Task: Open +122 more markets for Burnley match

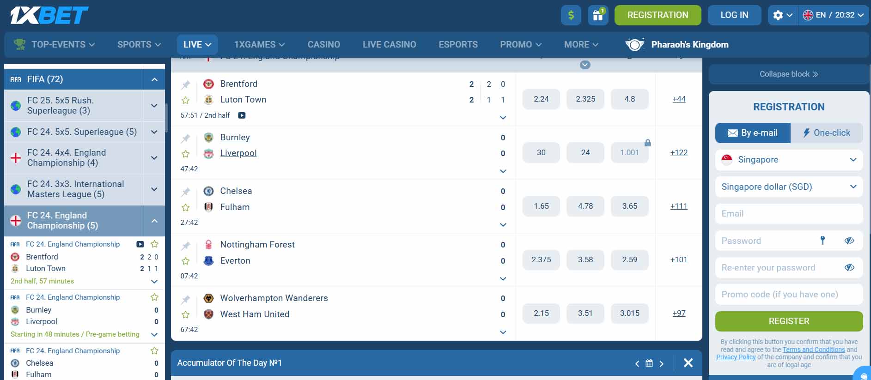Action: coord(679,152)
